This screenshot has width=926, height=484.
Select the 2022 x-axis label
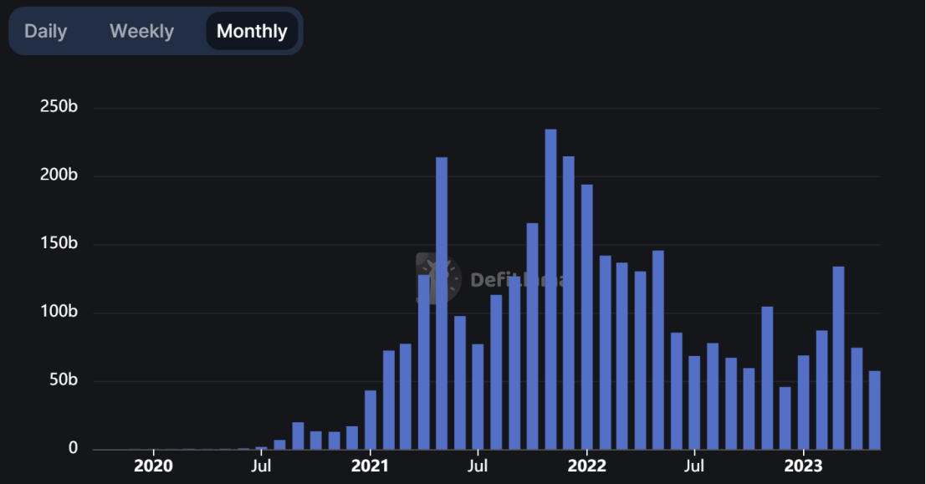point(586,466)
